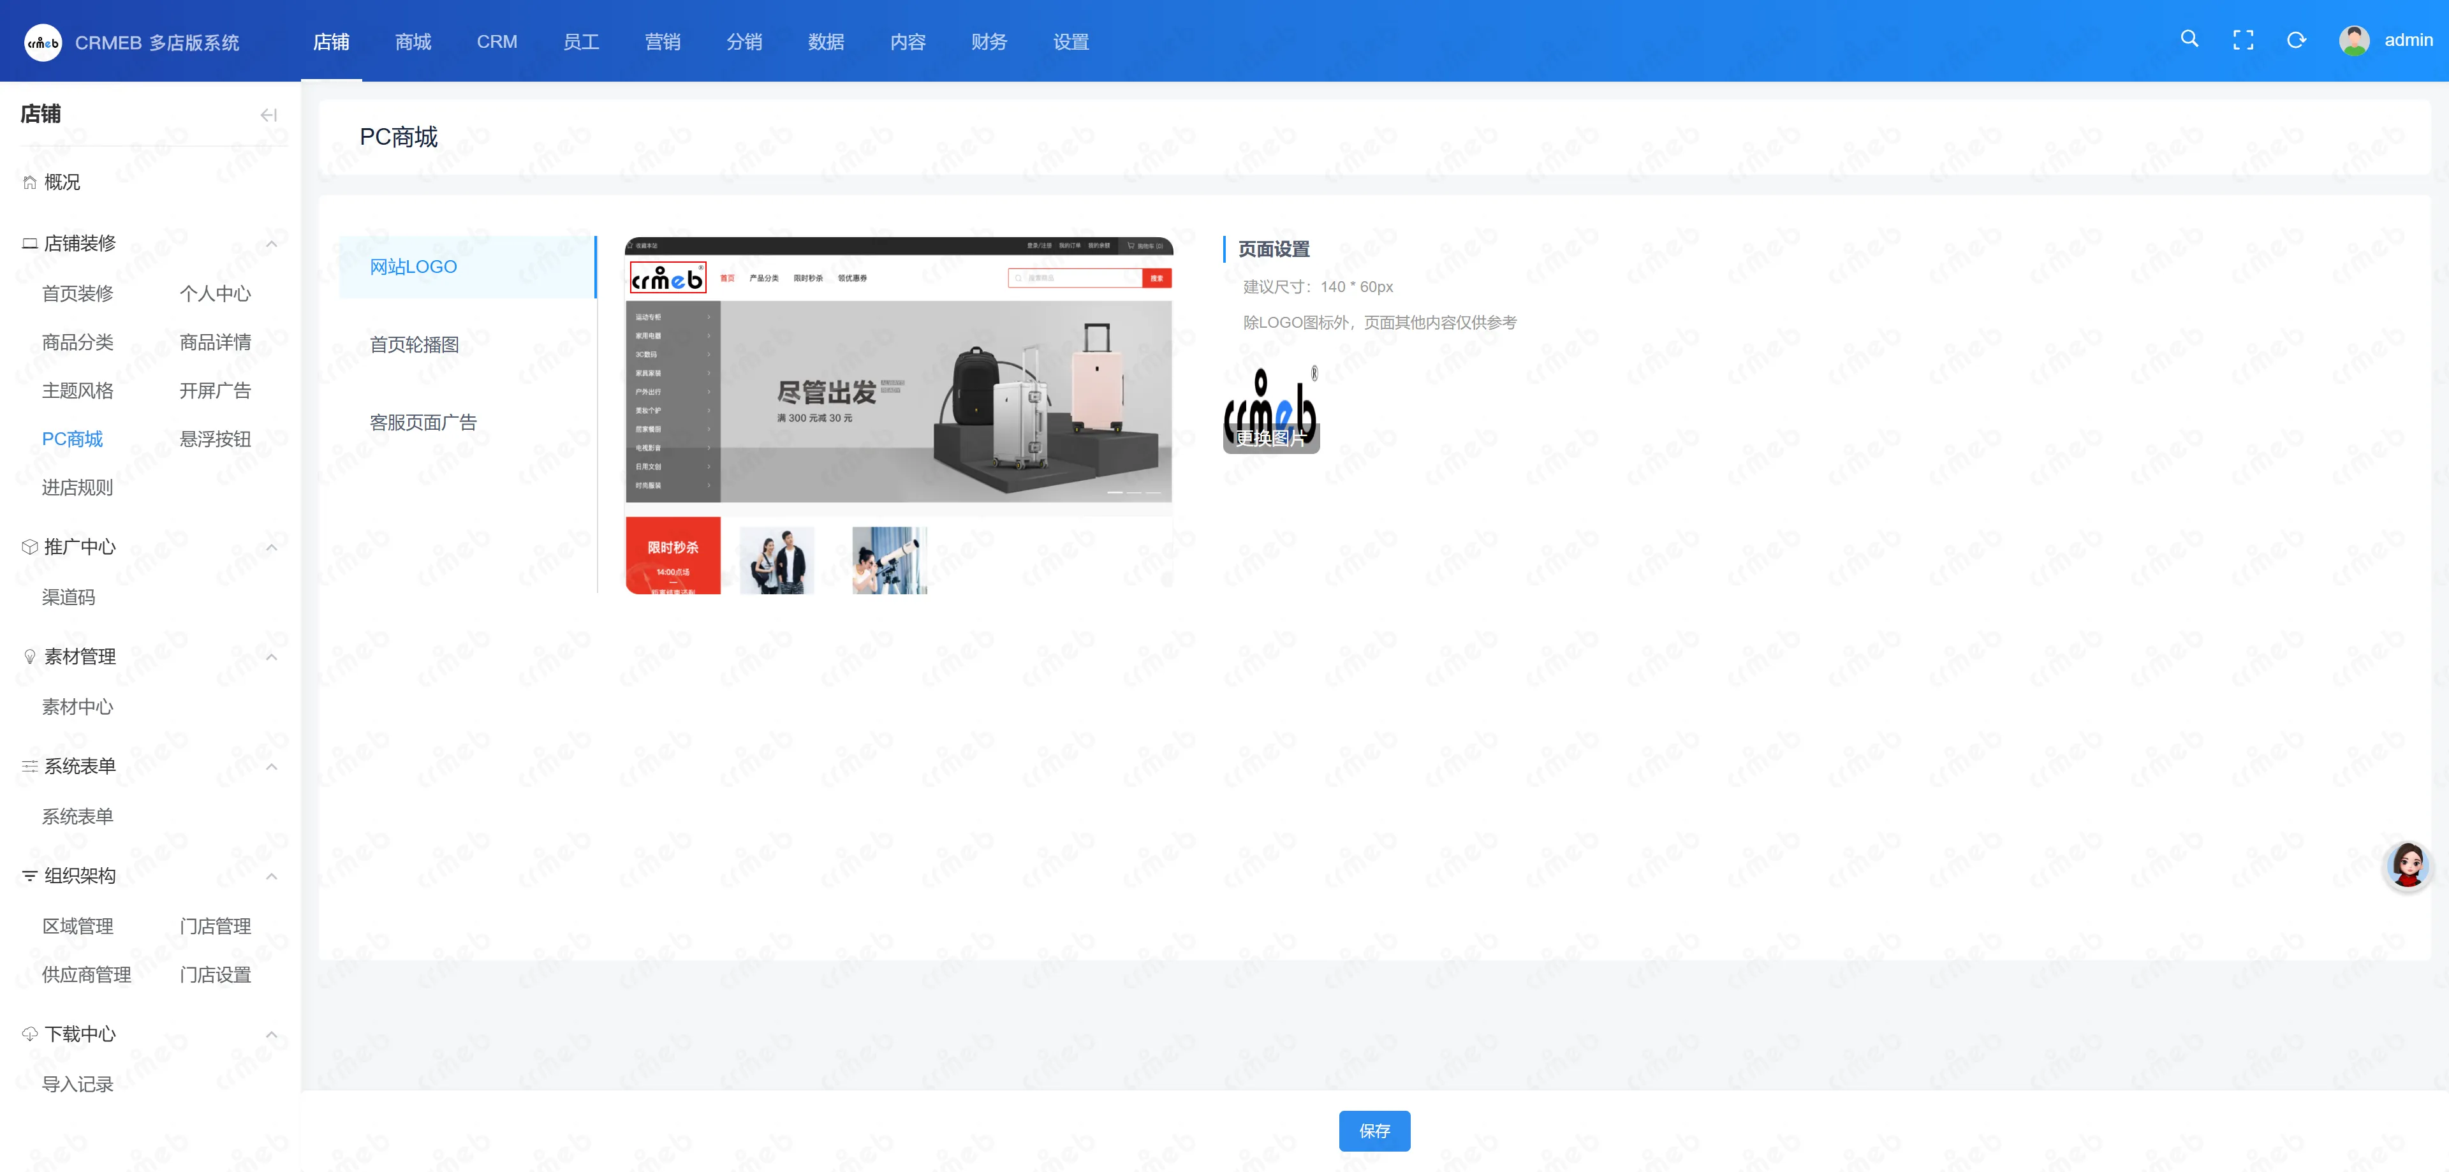Image resolution: width=2449 pixels, height=1172 pixels.
Task: Open 素材中心 in sidebar
Action: coord(78,707)
